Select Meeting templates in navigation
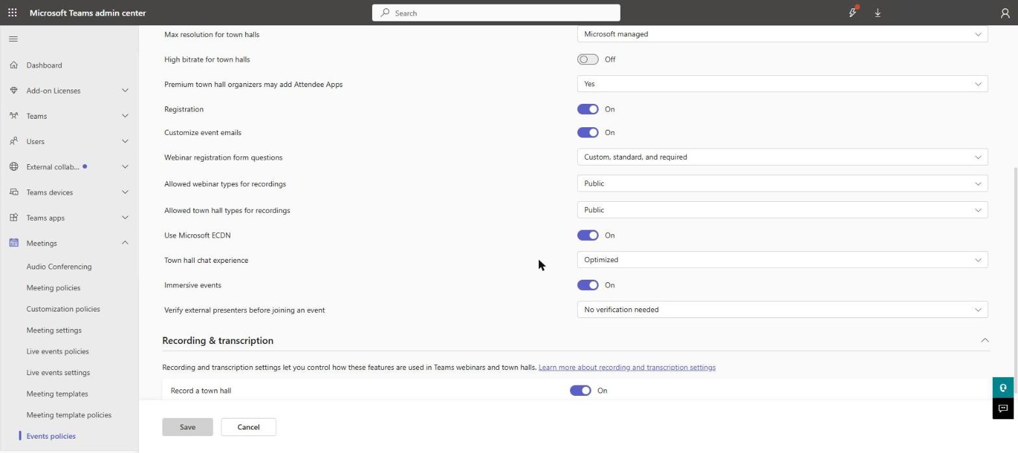 [x=57, y=393]
